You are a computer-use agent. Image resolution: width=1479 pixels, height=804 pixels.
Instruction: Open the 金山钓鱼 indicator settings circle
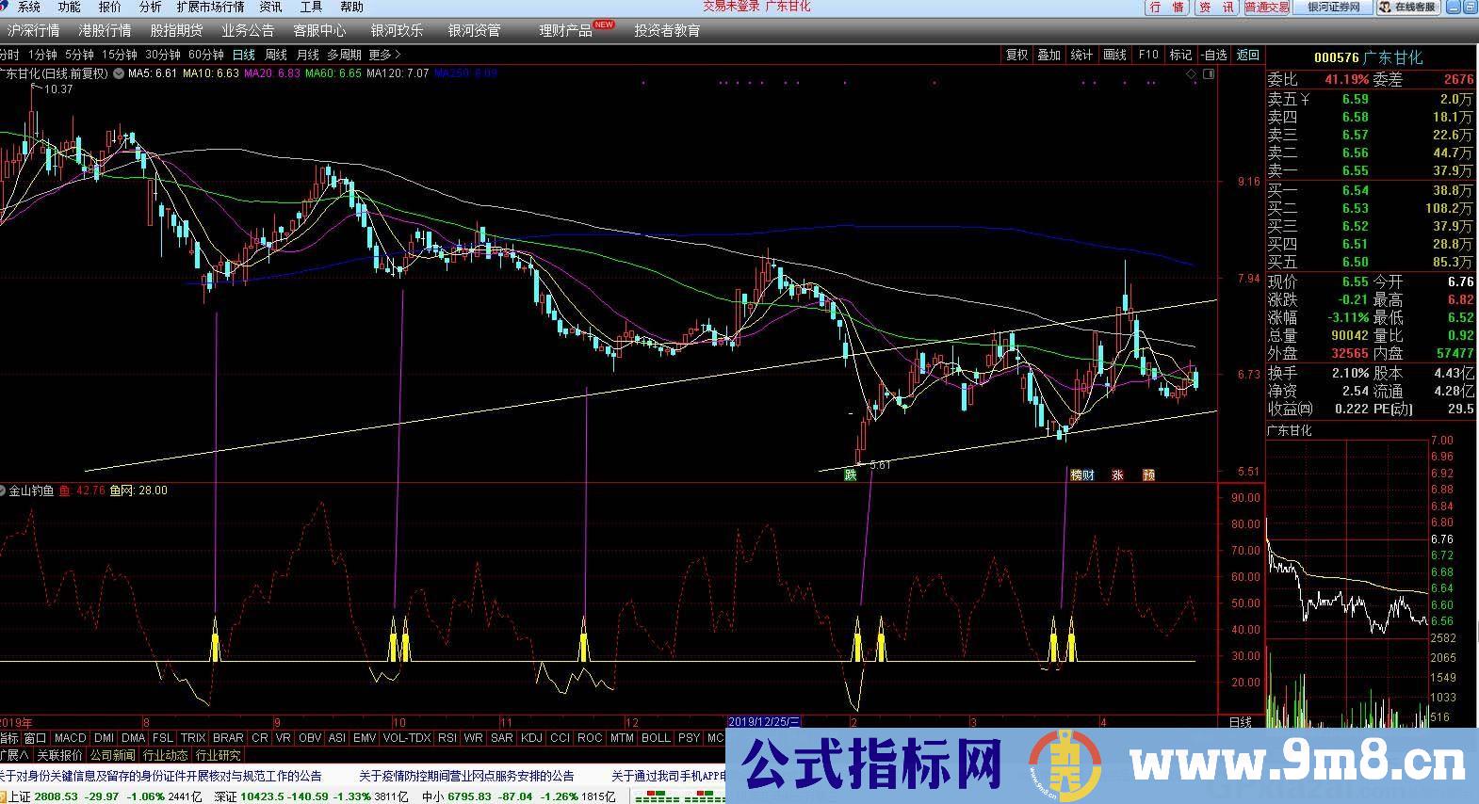click(4, 490)
